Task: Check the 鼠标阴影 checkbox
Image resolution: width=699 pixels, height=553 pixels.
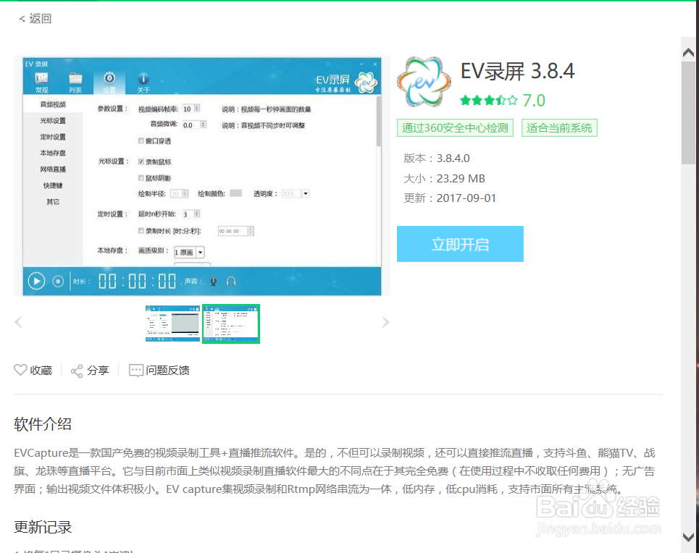Action: tap(140, 178)
